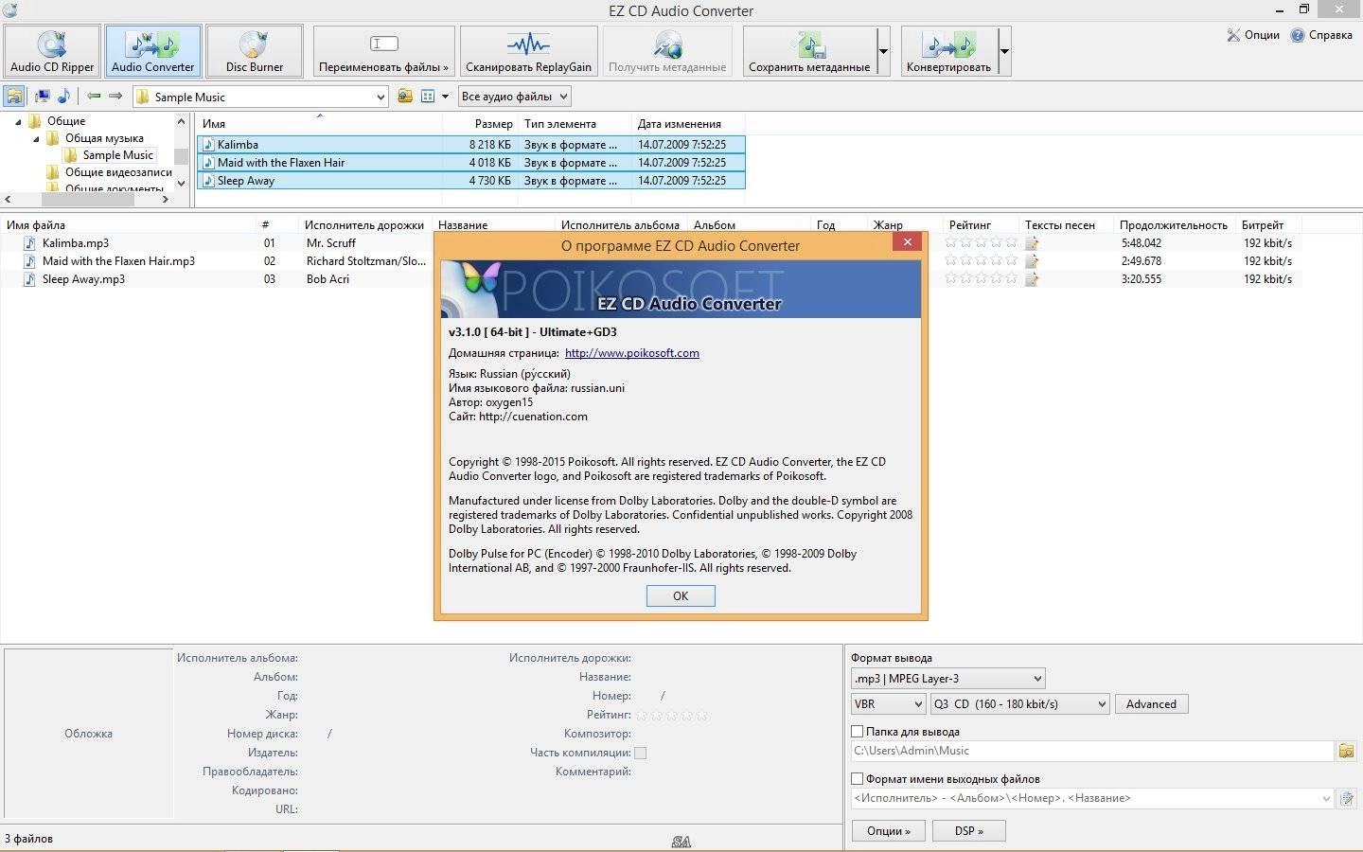Screen dimensions: 1363x852
Task: Open the .mp3 | MPEG Layer-3 format dropdown
Action: click(948, 679)
